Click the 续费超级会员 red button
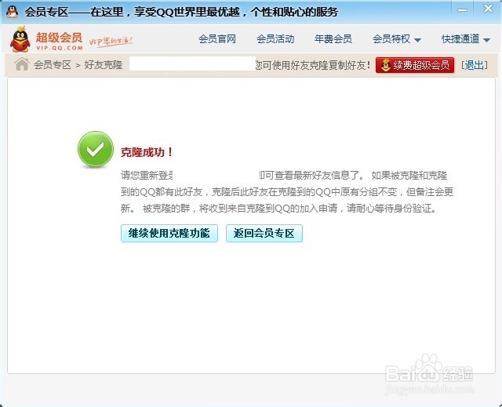 pyautogui.click(x=415, y=65)
